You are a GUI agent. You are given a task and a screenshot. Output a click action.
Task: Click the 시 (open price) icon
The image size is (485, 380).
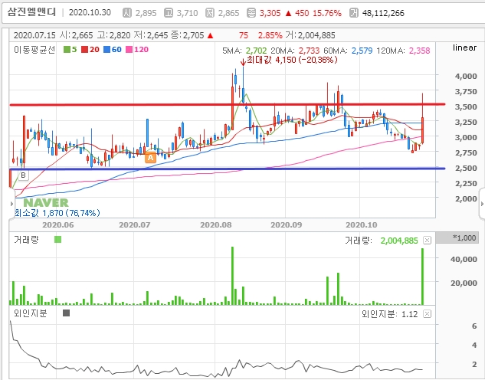127,13
